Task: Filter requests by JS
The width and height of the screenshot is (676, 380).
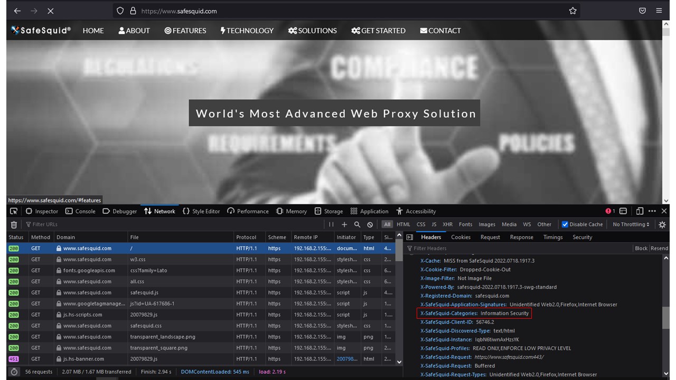Action: [x=434, y=224]
